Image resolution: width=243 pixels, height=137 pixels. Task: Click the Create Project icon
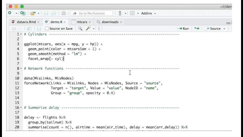[x=23, y=13]
